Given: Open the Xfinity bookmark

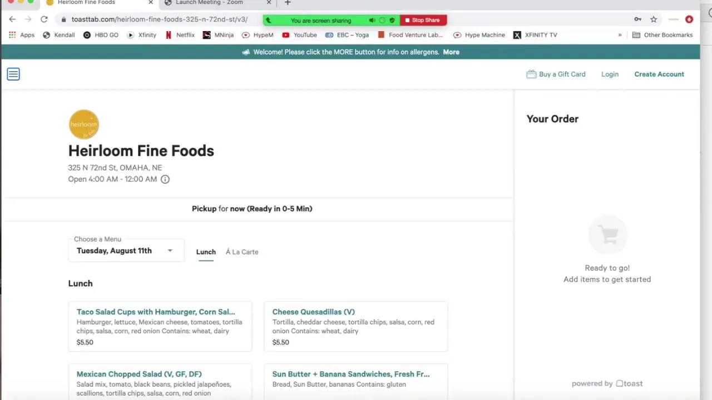Looking at the screenshot, I should [x=141, y=35].
